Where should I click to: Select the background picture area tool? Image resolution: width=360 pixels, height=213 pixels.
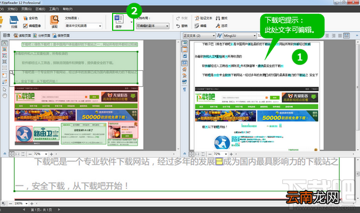click(x=4, y=56)
